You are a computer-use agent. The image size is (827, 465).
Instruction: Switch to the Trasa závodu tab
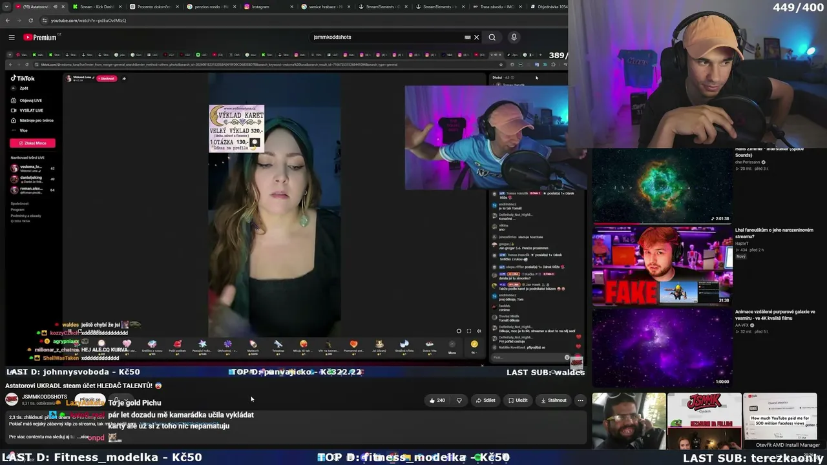click(496, 6)
